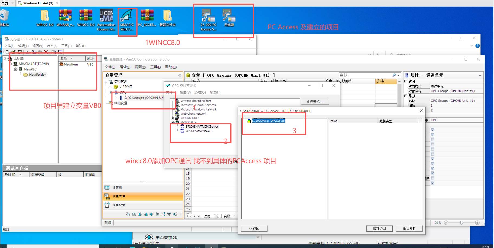Open the PC_ACCES... desktop archive icon
This screenshot has width=494, height=248.
[x=147, y=18]
